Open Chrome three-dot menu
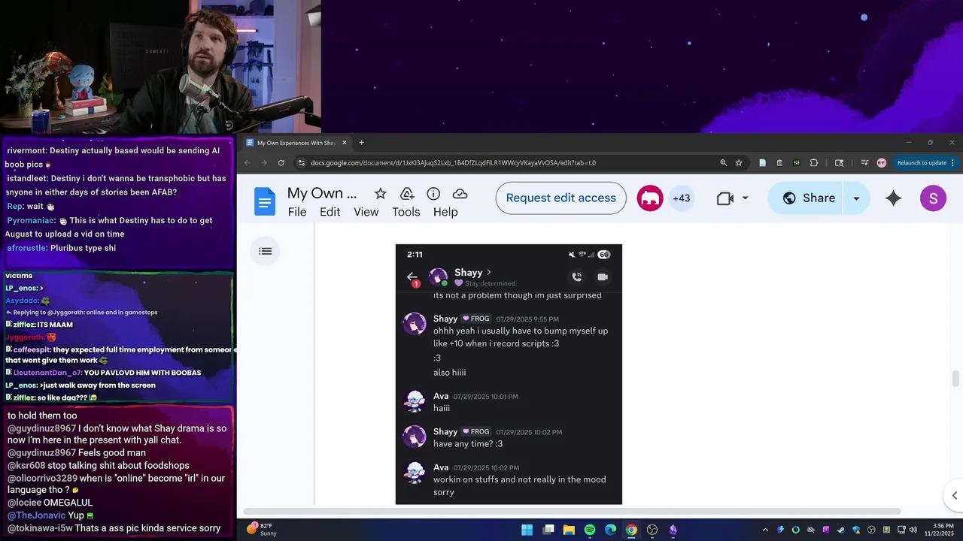Screen dimensions: 963x541 click(x=952, y=162)
